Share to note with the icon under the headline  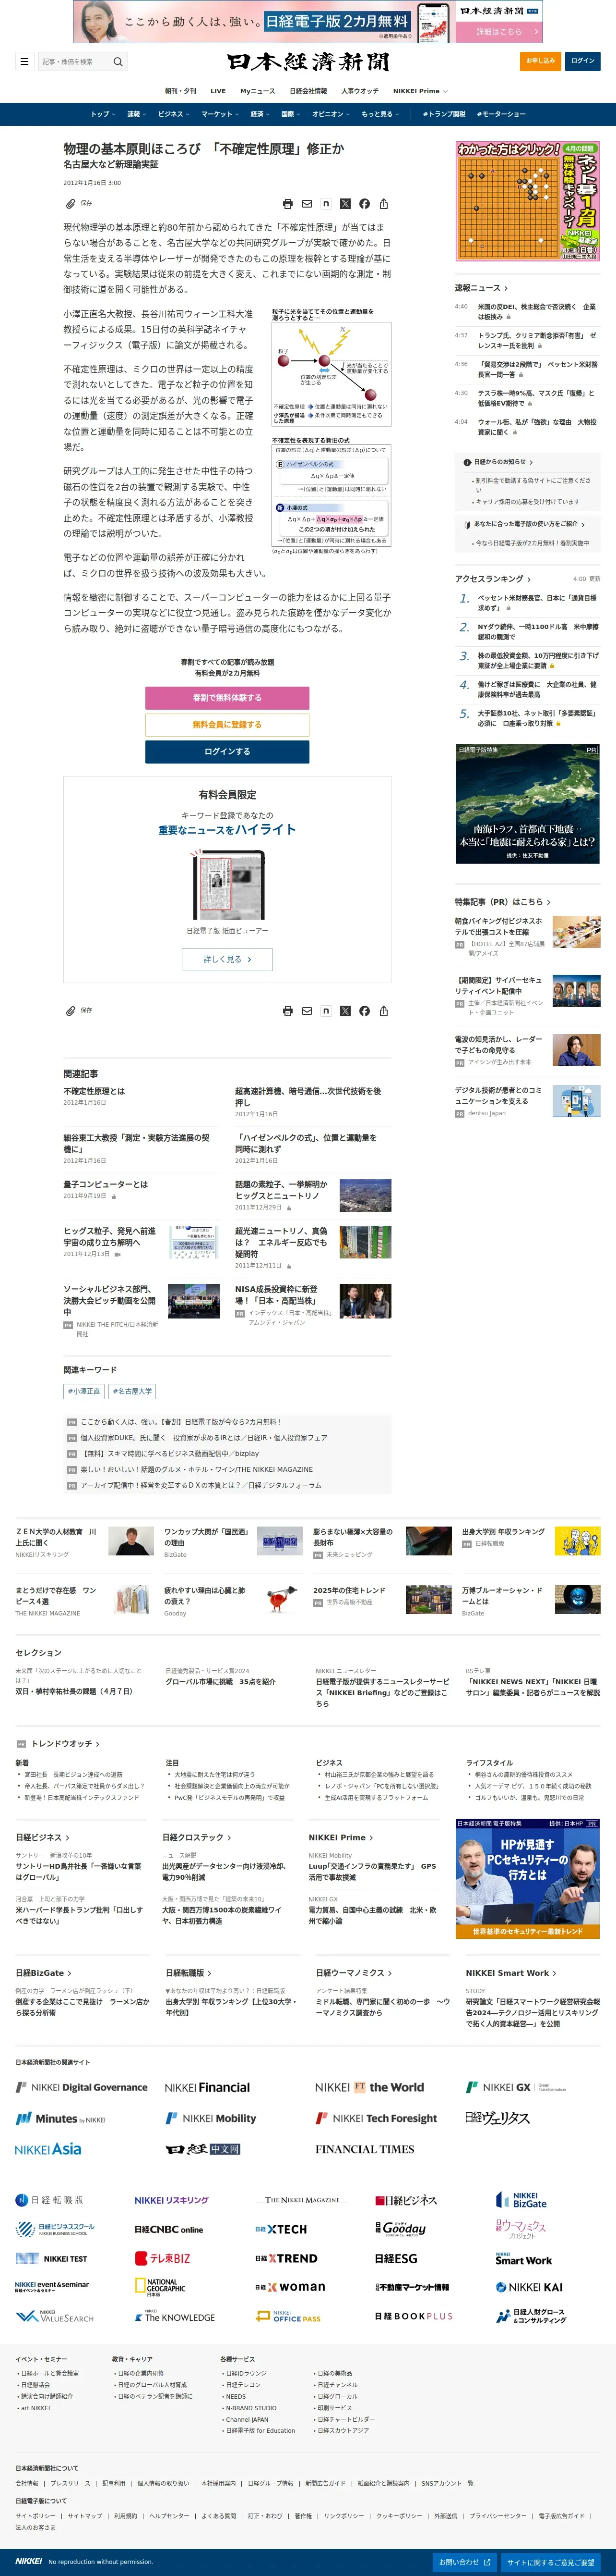(x=325, y=204)
